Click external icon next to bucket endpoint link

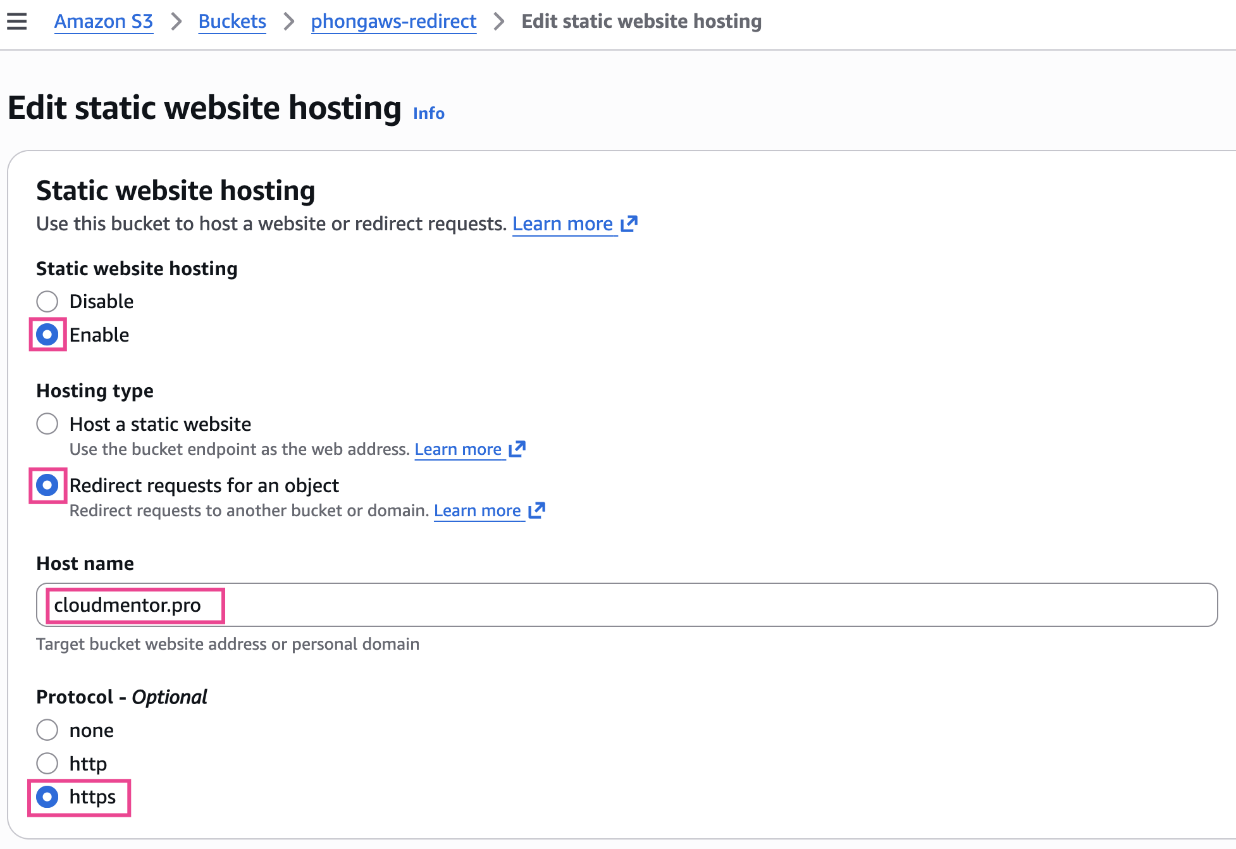517,449
